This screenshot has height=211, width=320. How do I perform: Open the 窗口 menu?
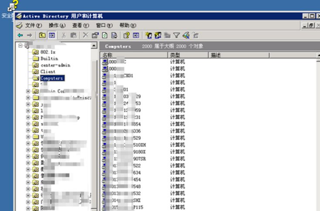click(104, 26)
